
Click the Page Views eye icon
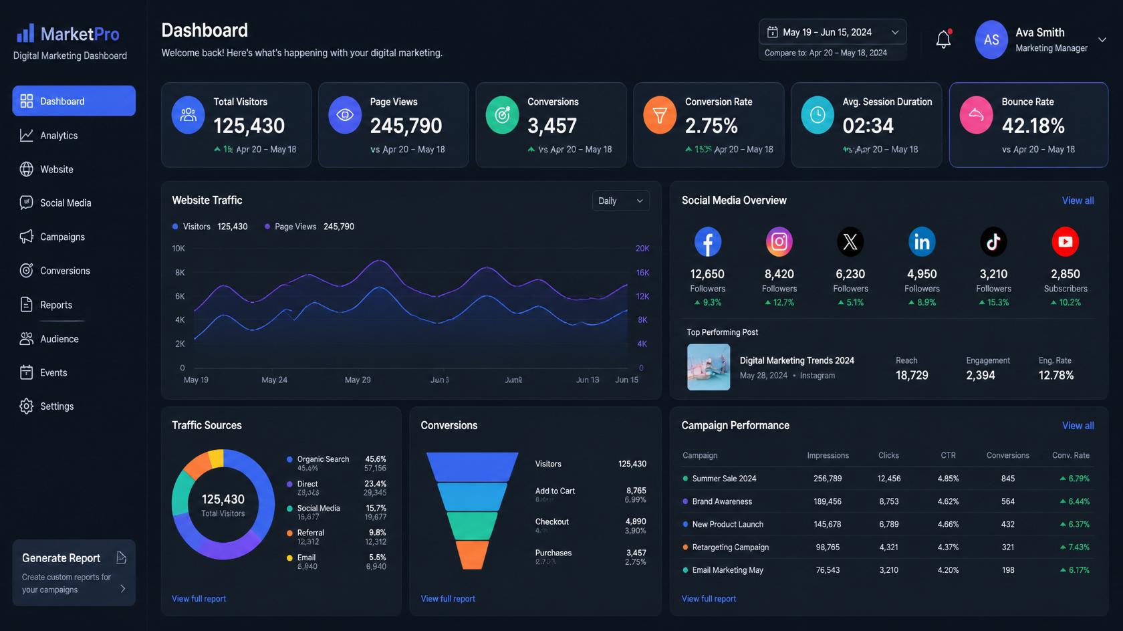click(x=345, y=115)
